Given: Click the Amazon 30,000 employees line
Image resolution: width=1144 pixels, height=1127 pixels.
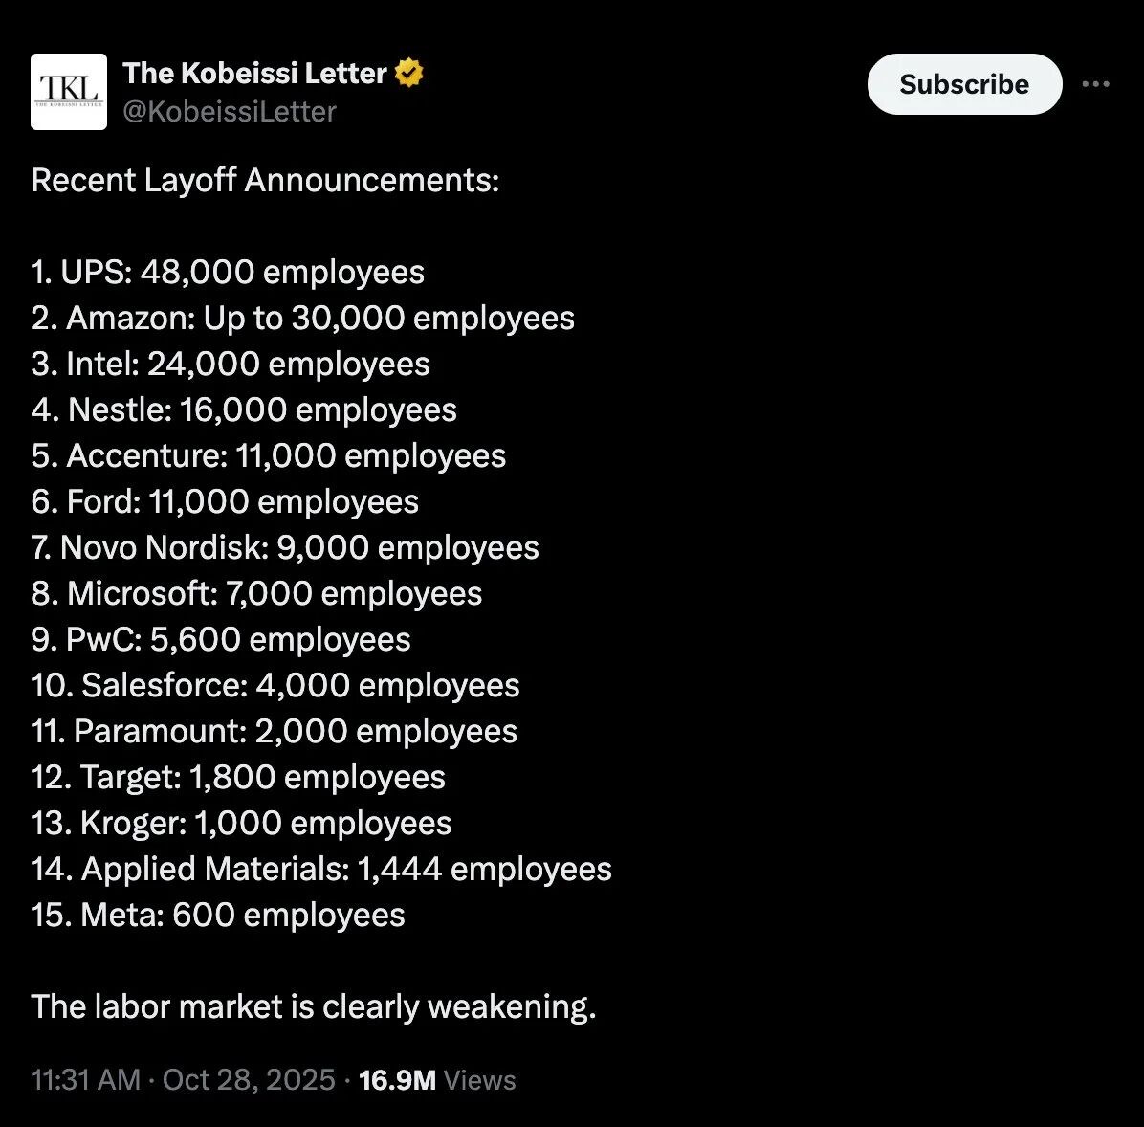Looking at the screenshot, I should [302, 318].
